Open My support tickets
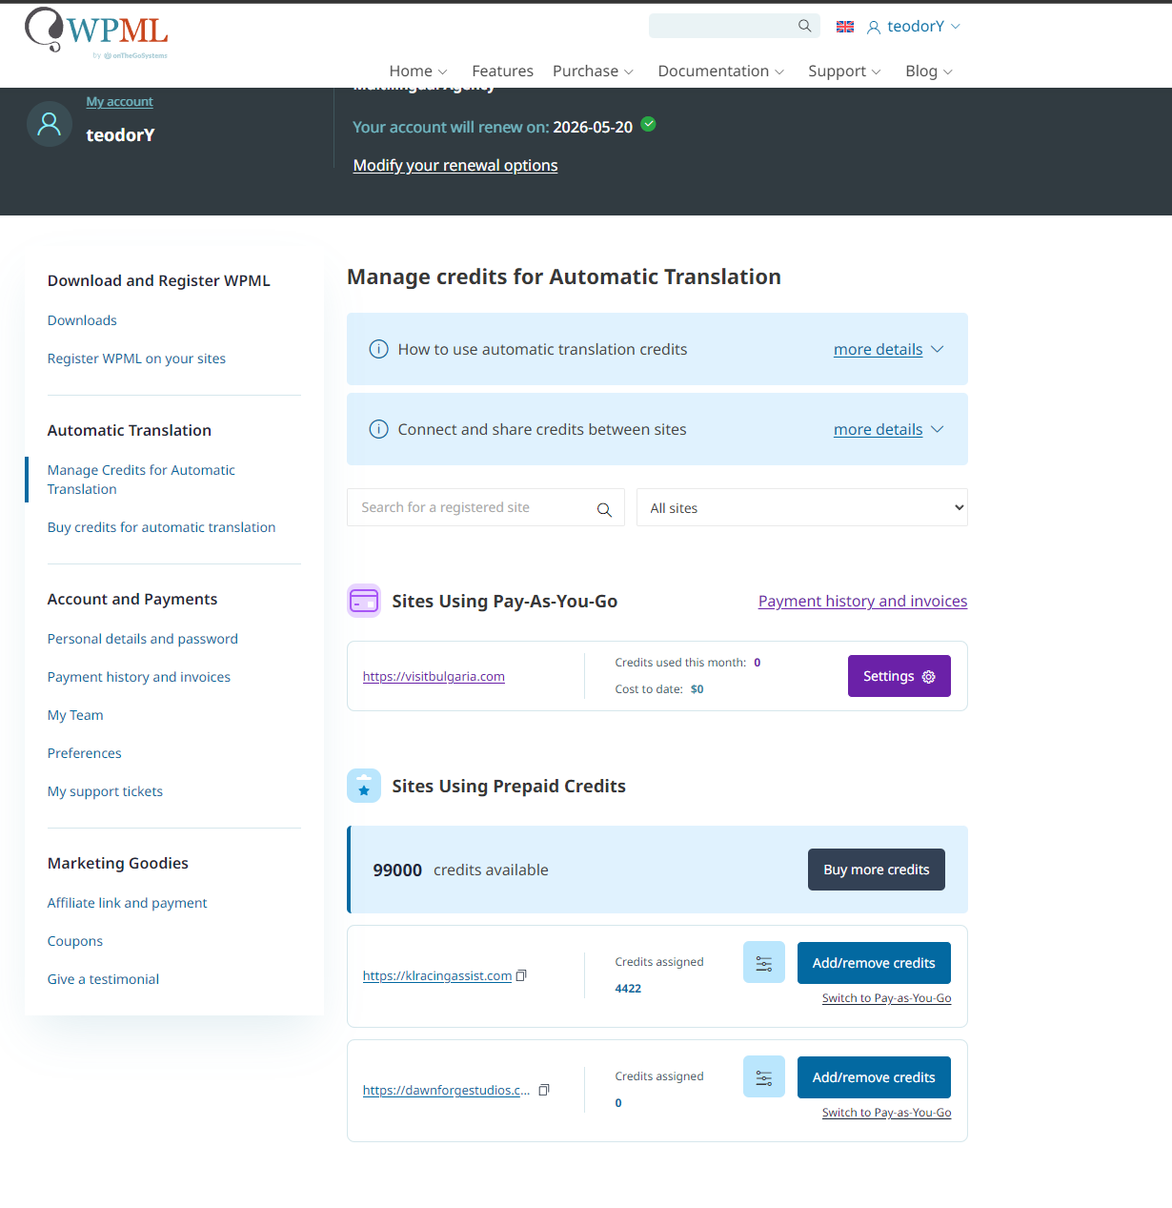This screenshot has width=1172, height=1208. [105, 791]
